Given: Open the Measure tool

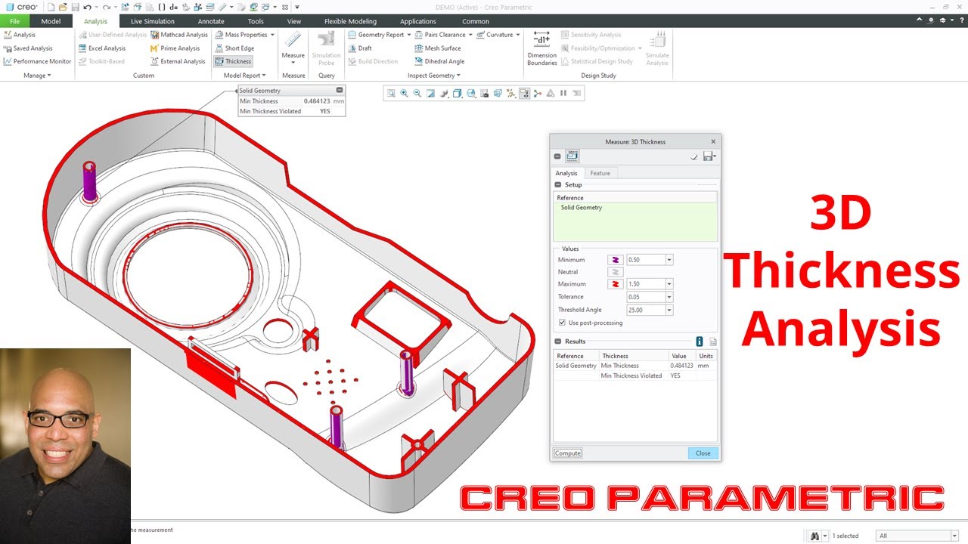Looking at the screenshot, I should 293,46.
